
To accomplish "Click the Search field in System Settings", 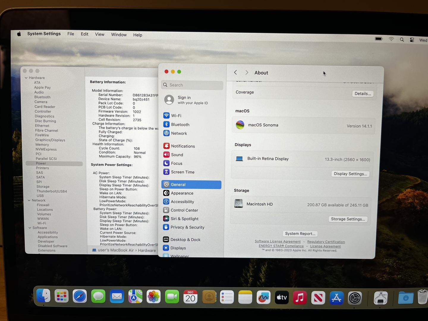I will (x=192, y=85).
